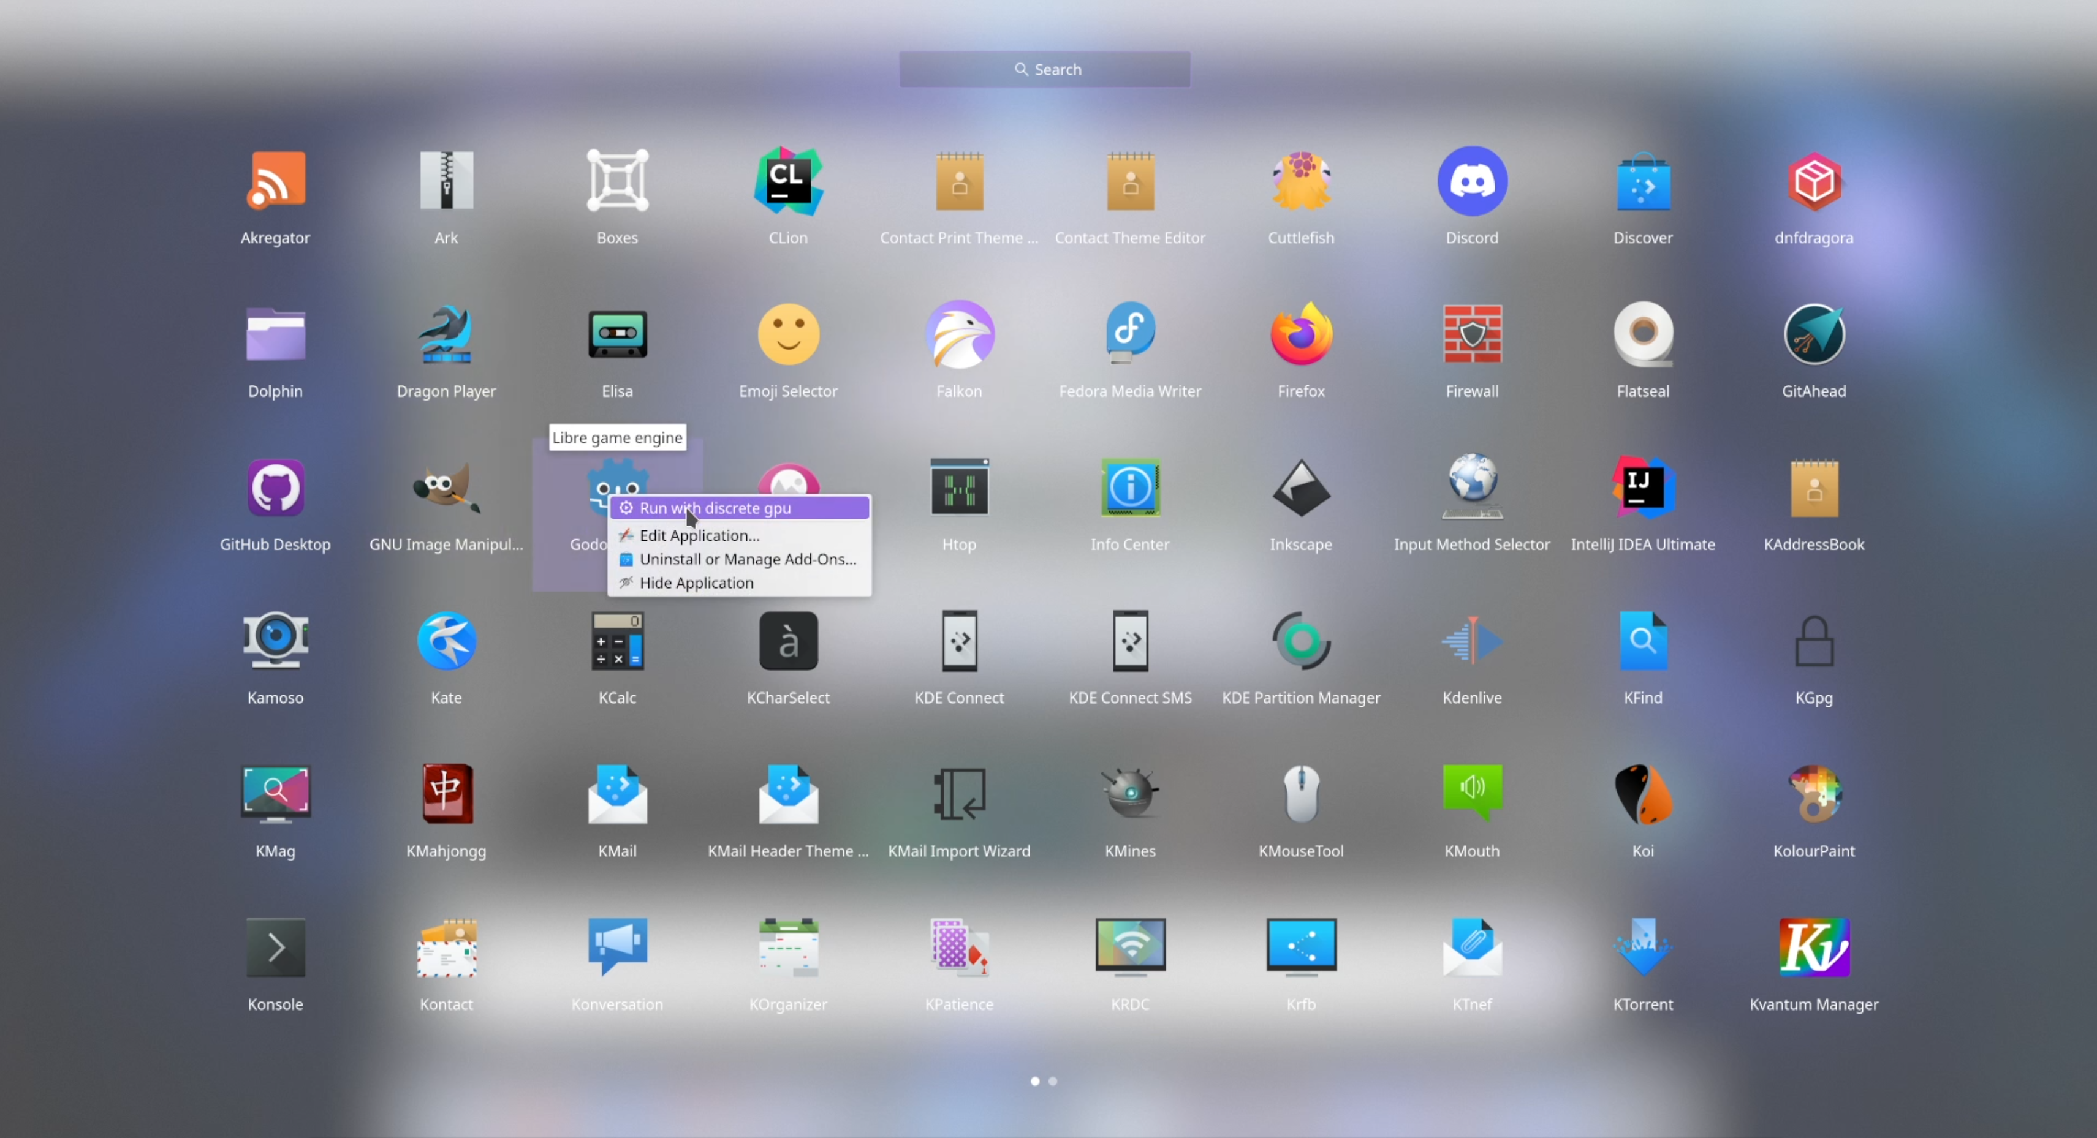Viewport: 2097px width, 1138px height.
Task: Launch Ark archive manager
Action: point(446,181)
